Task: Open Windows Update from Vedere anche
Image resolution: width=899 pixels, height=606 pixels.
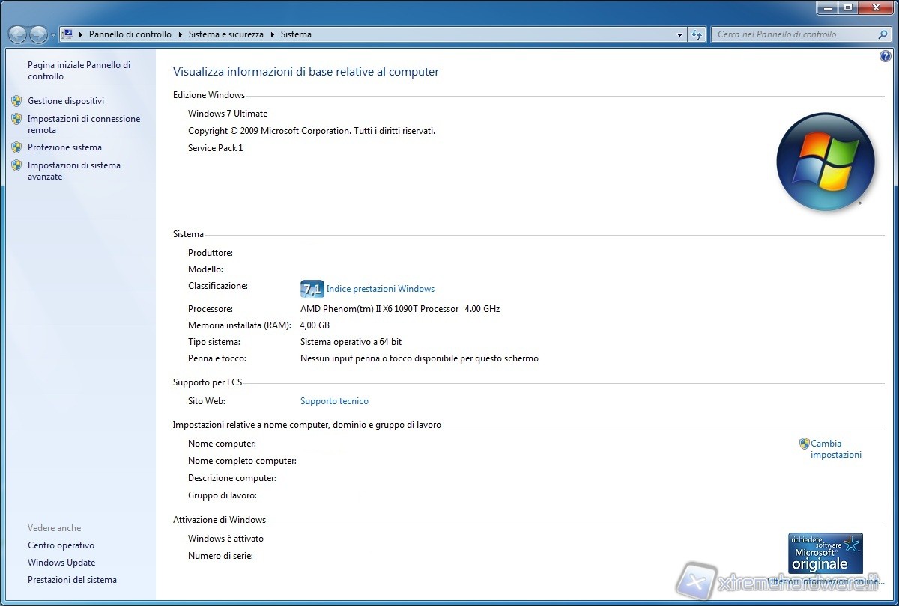Action: coord(61,563)
